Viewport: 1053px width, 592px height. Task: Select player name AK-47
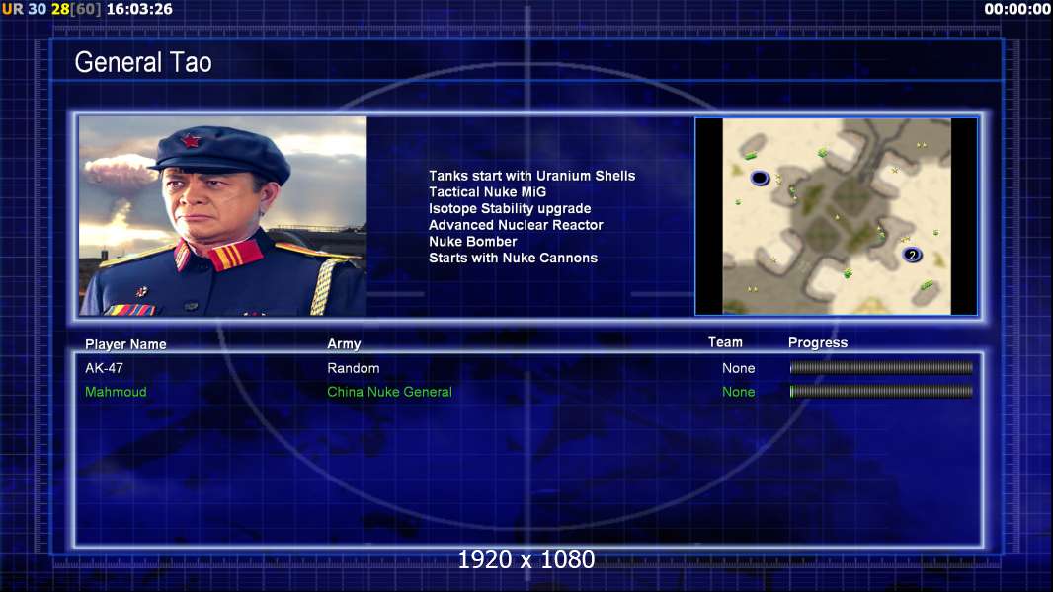coord(104,368)
